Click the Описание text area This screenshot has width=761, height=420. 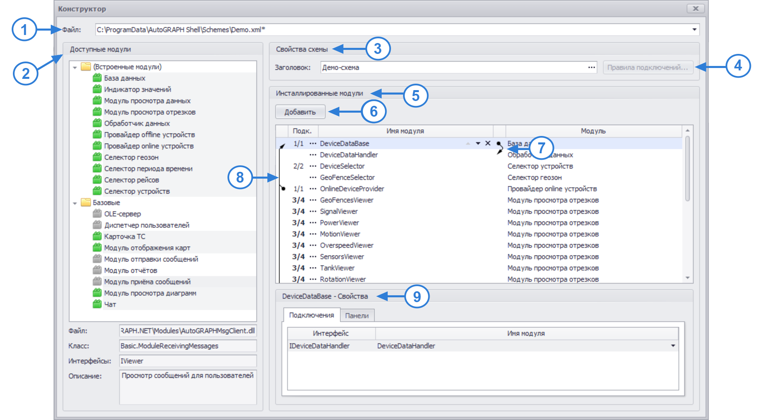tap(188, 387)
